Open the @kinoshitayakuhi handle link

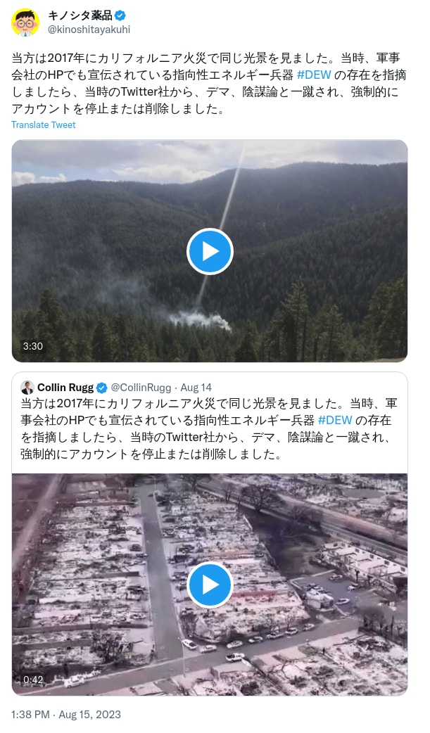click(89, 30)
